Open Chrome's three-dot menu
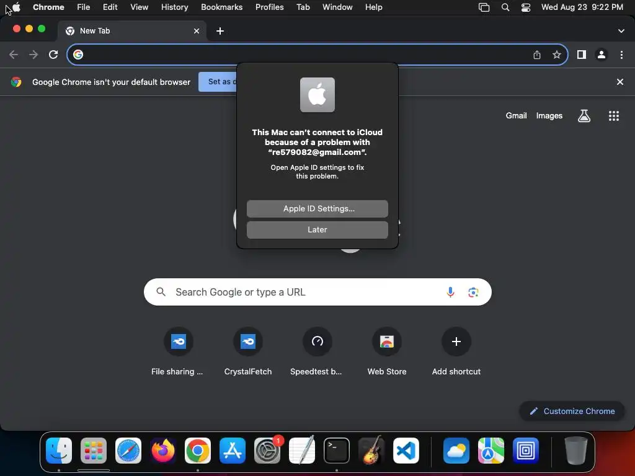This screenshot has height=476, width=635. (621, 55)
